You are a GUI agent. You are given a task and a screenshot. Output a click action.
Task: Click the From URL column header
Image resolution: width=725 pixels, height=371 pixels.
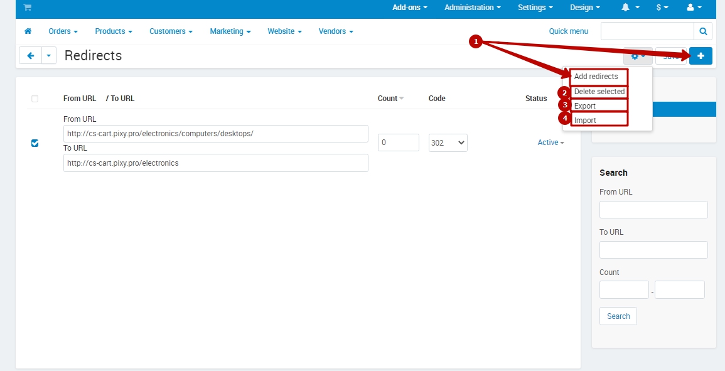pos(80,99)
